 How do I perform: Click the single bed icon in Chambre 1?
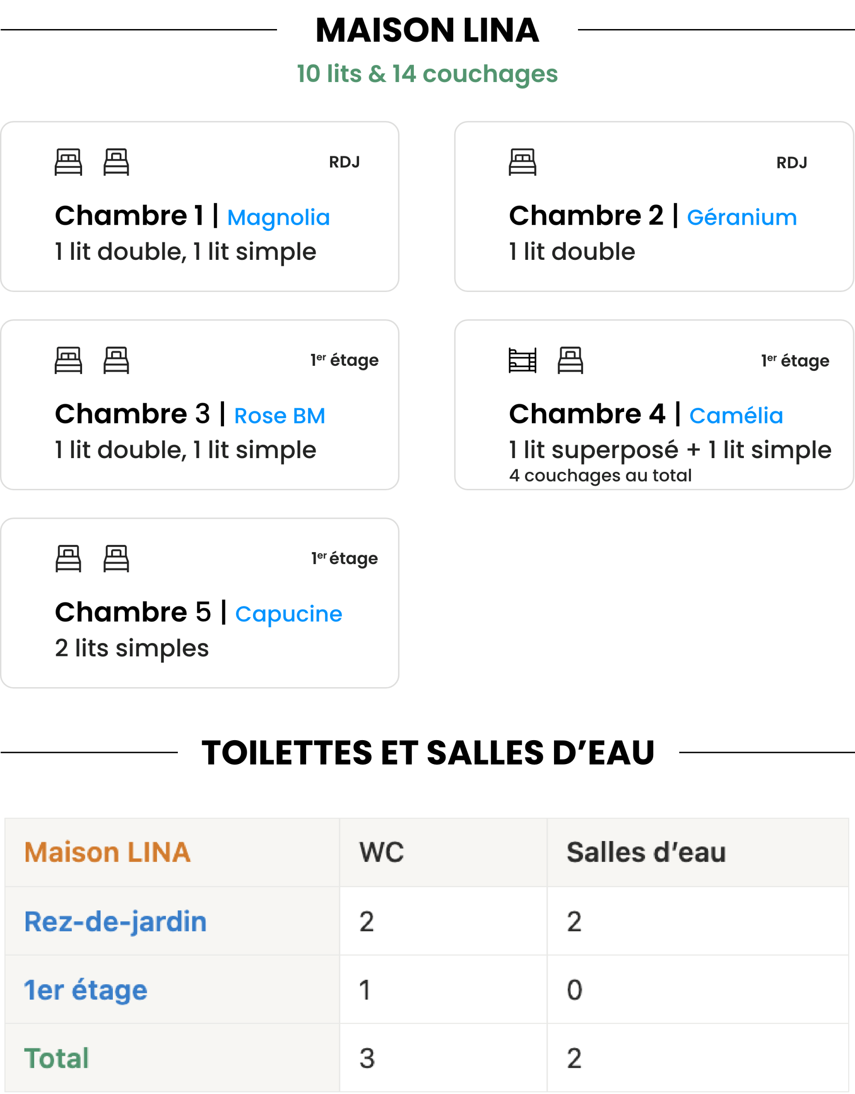(x=116, y=162)
